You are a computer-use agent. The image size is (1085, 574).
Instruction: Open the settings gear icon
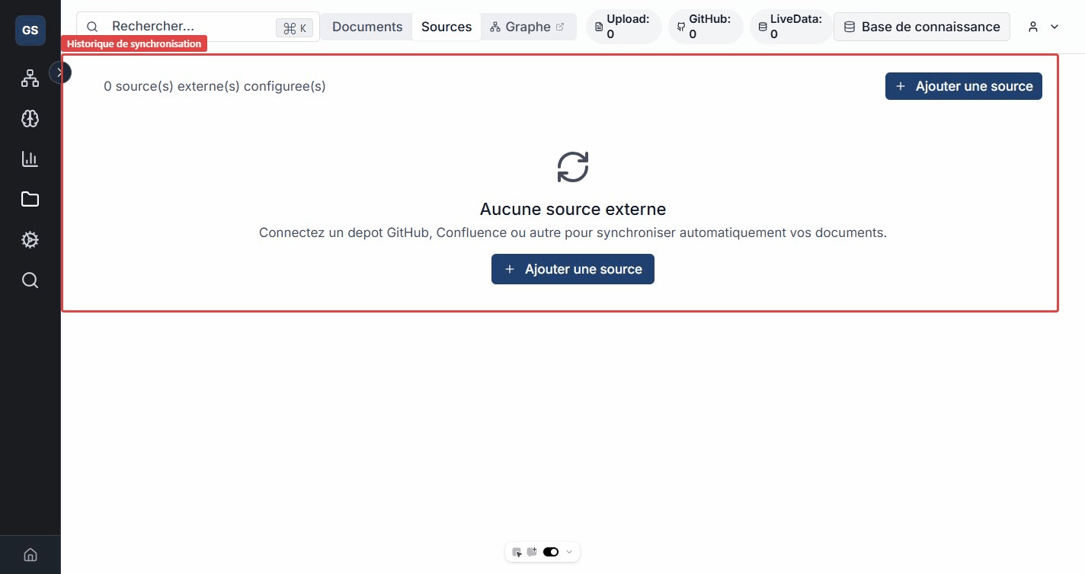point(30,239)
